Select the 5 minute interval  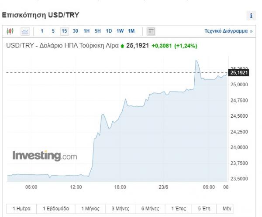(53, 31)
